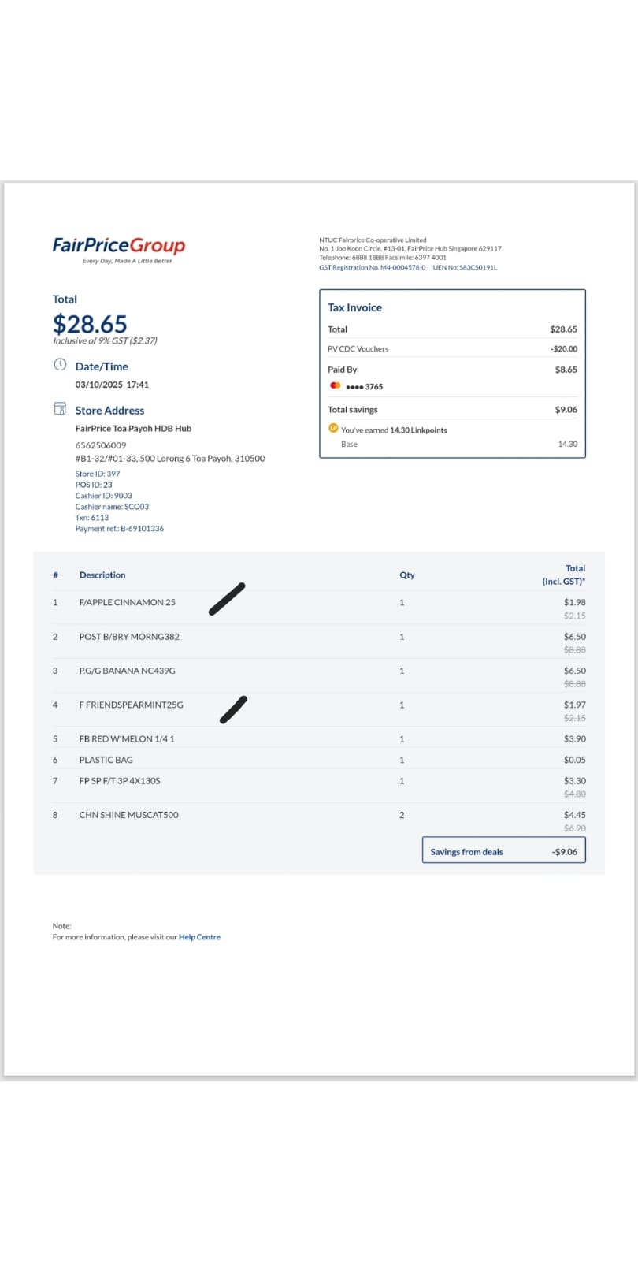Select the $0.05 plastic bag price
Screen dimensions: 638x1261
pyautogui.click(x=575, y=760)
